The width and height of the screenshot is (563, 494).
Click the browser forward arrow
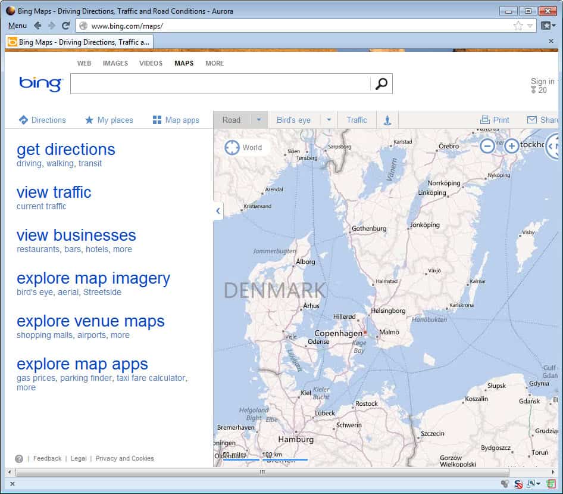click(x=52, y=26)
